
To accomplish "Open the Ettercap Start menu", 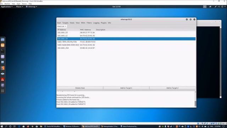I will tap(59, 23).
